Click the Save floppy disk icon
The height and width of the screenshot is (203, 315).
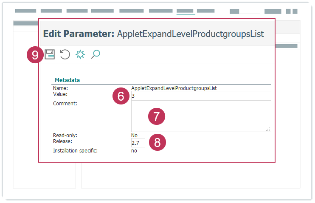pos(50,54)
